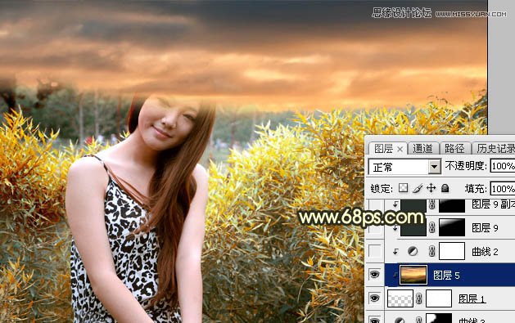The height and width of the screenshot is (323, 515).
Task: Select the 曲线 3 layer mask thumbnail
Action: pos(439,318)
